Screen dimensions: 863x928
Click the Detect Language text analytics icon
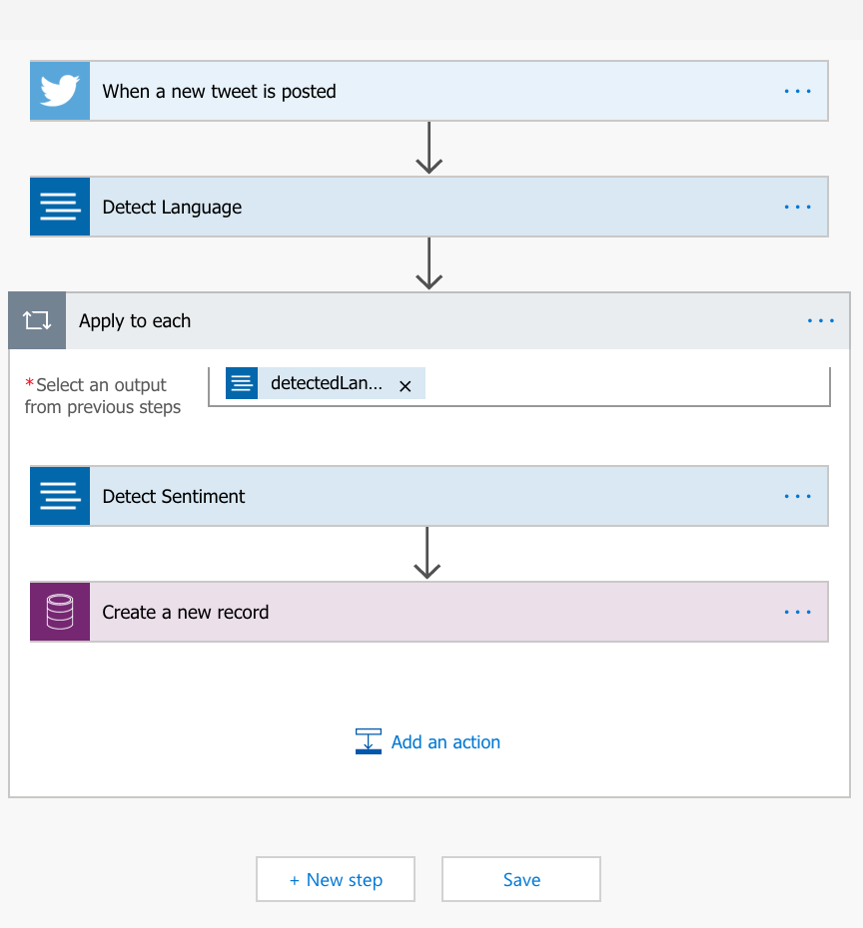coord(60,207)
